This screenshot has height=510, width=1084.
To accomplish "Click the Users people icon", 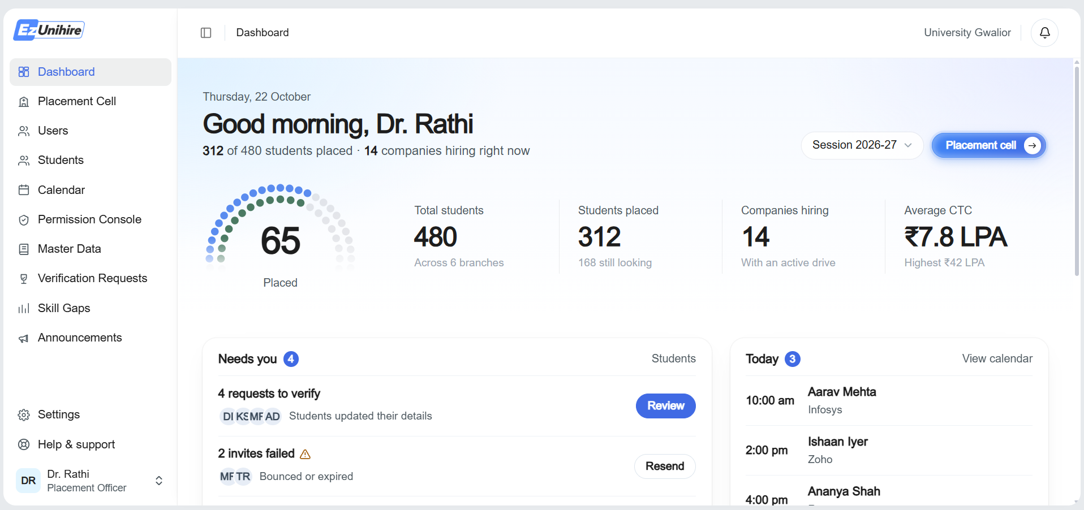I will coord(24,131).
